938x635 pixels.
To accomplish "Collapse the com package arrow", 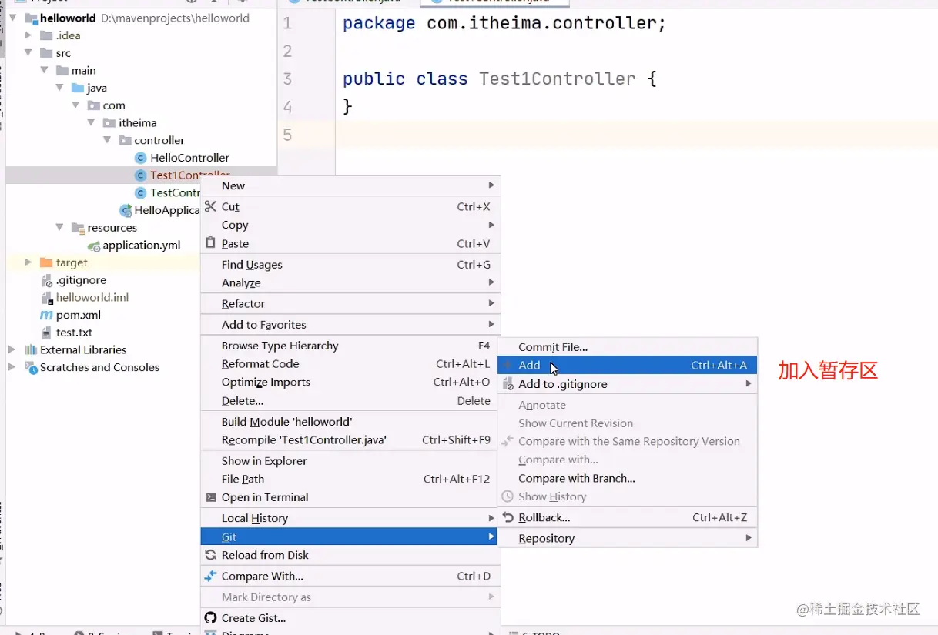I will (x=75, y=105).
